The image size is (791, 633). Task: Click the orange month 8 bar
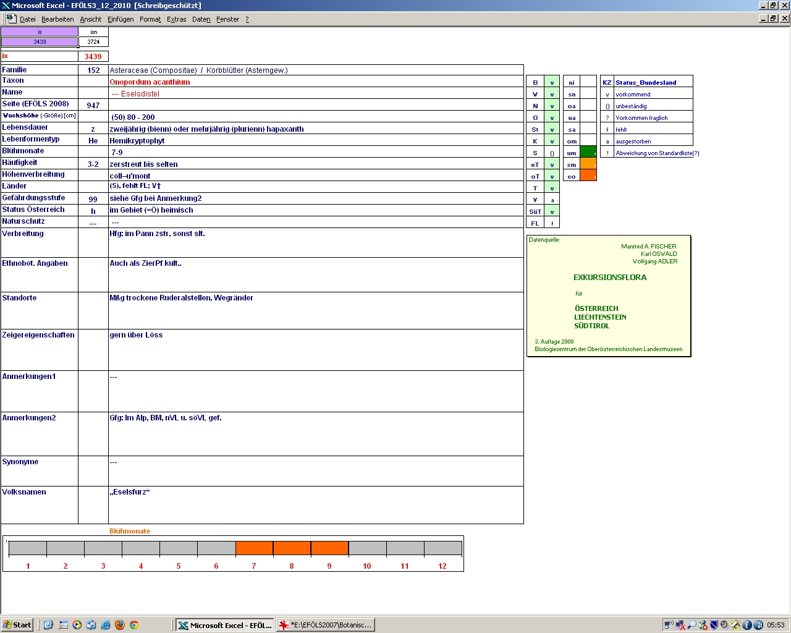point(292,548)
